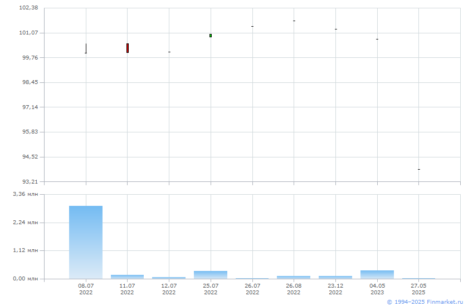Click the 04.05 2023 date label
The width and height of the screenshot is (468, 306).
(377, 289)
